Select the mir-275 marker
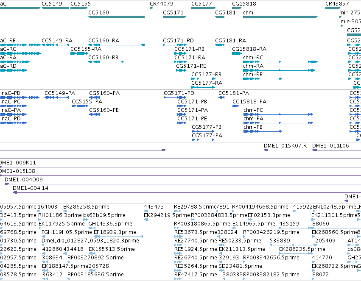Viewport: 361px width, 281px height. pos(340,17)
